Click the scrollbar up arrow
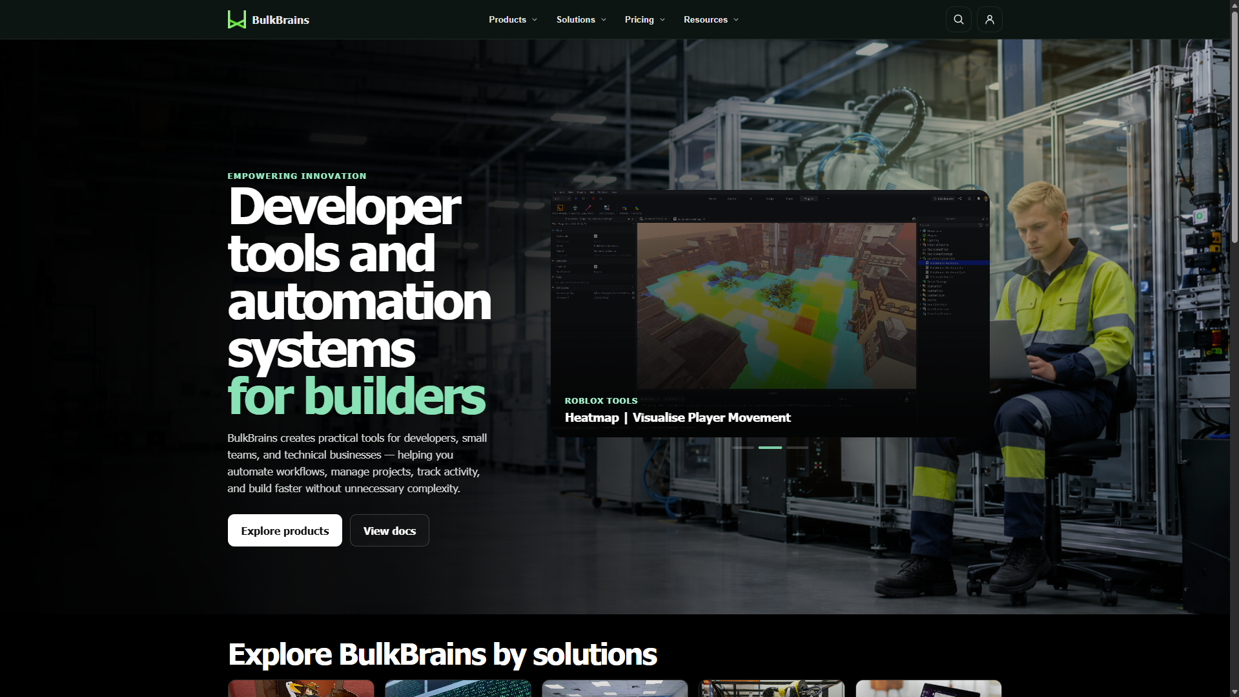This screenshot has width=1239, height=697. (x=1234, y=5)
